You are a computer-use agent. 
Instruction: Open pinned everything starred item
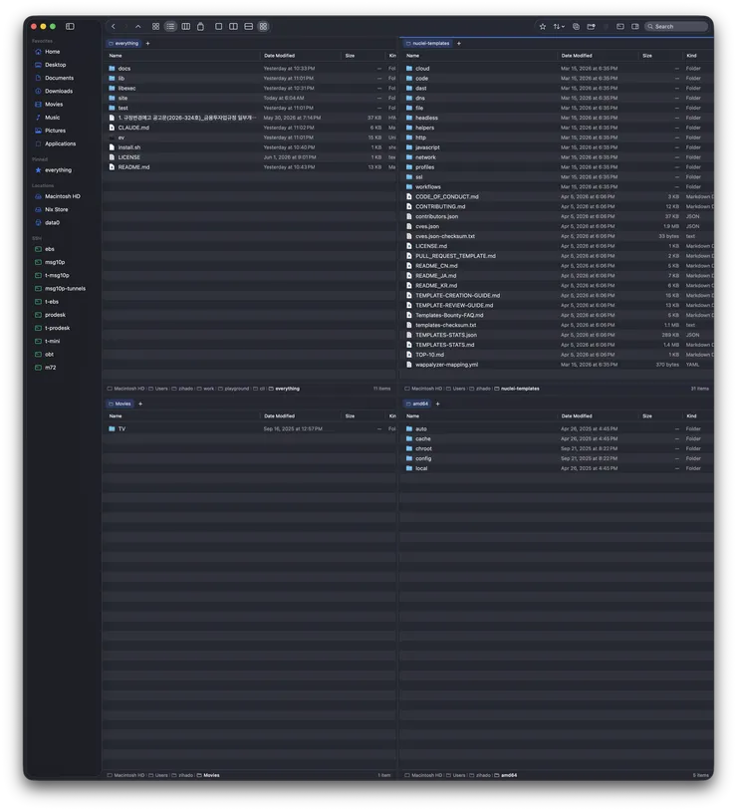(58, 170)
